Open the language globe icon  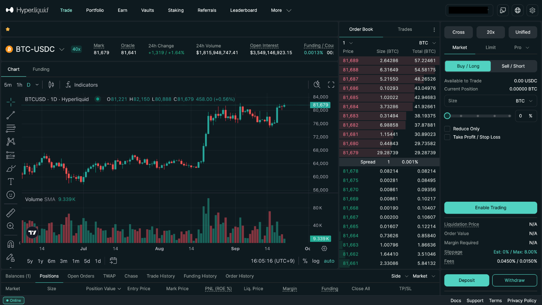pos(518,11)
